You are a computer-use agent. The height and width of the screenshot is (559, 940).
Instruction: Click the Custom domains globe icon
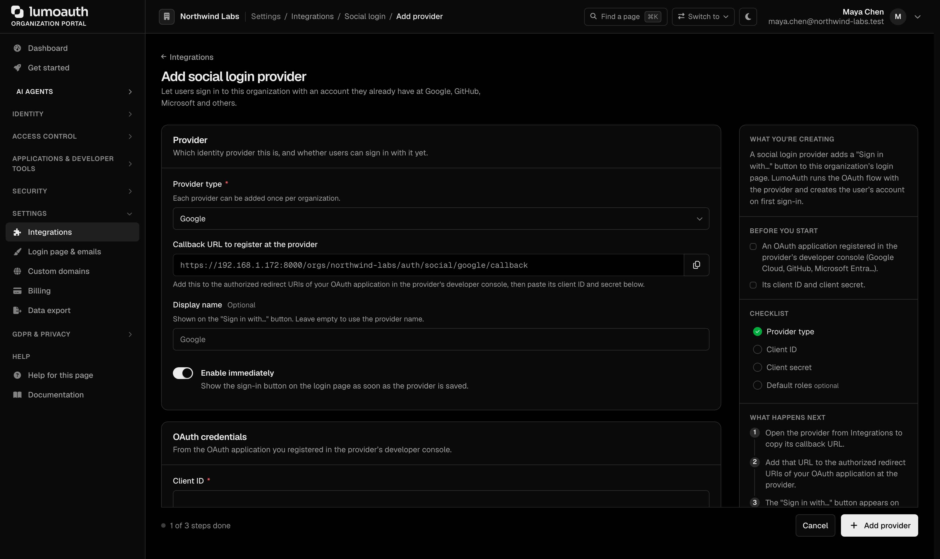tap(17, 271)
